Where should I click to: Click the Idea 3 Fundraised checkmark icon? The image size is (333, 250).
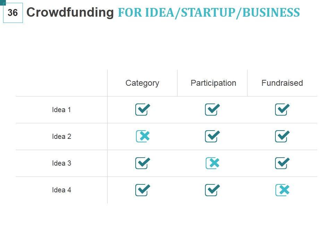click(x=282, y=163)
